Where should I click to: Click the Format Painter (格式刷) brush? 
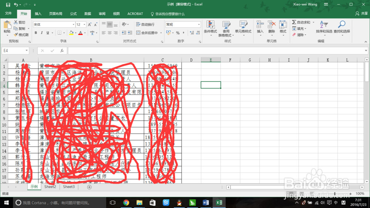(16, 35)
